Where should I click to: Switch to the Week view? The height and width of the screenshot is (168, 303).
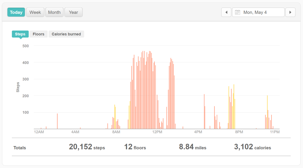click(35, 12)
